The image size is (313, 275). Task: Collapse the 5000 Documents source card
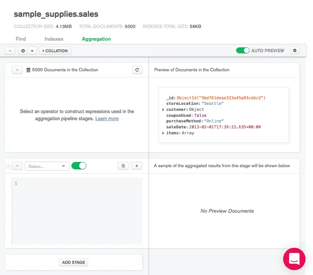(x=16, y=70)
